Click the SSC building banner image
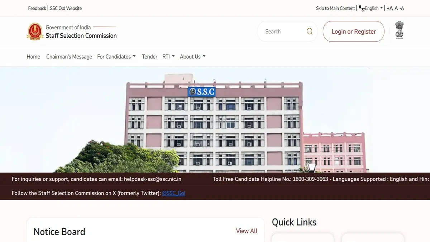 (x=215, y=120)
